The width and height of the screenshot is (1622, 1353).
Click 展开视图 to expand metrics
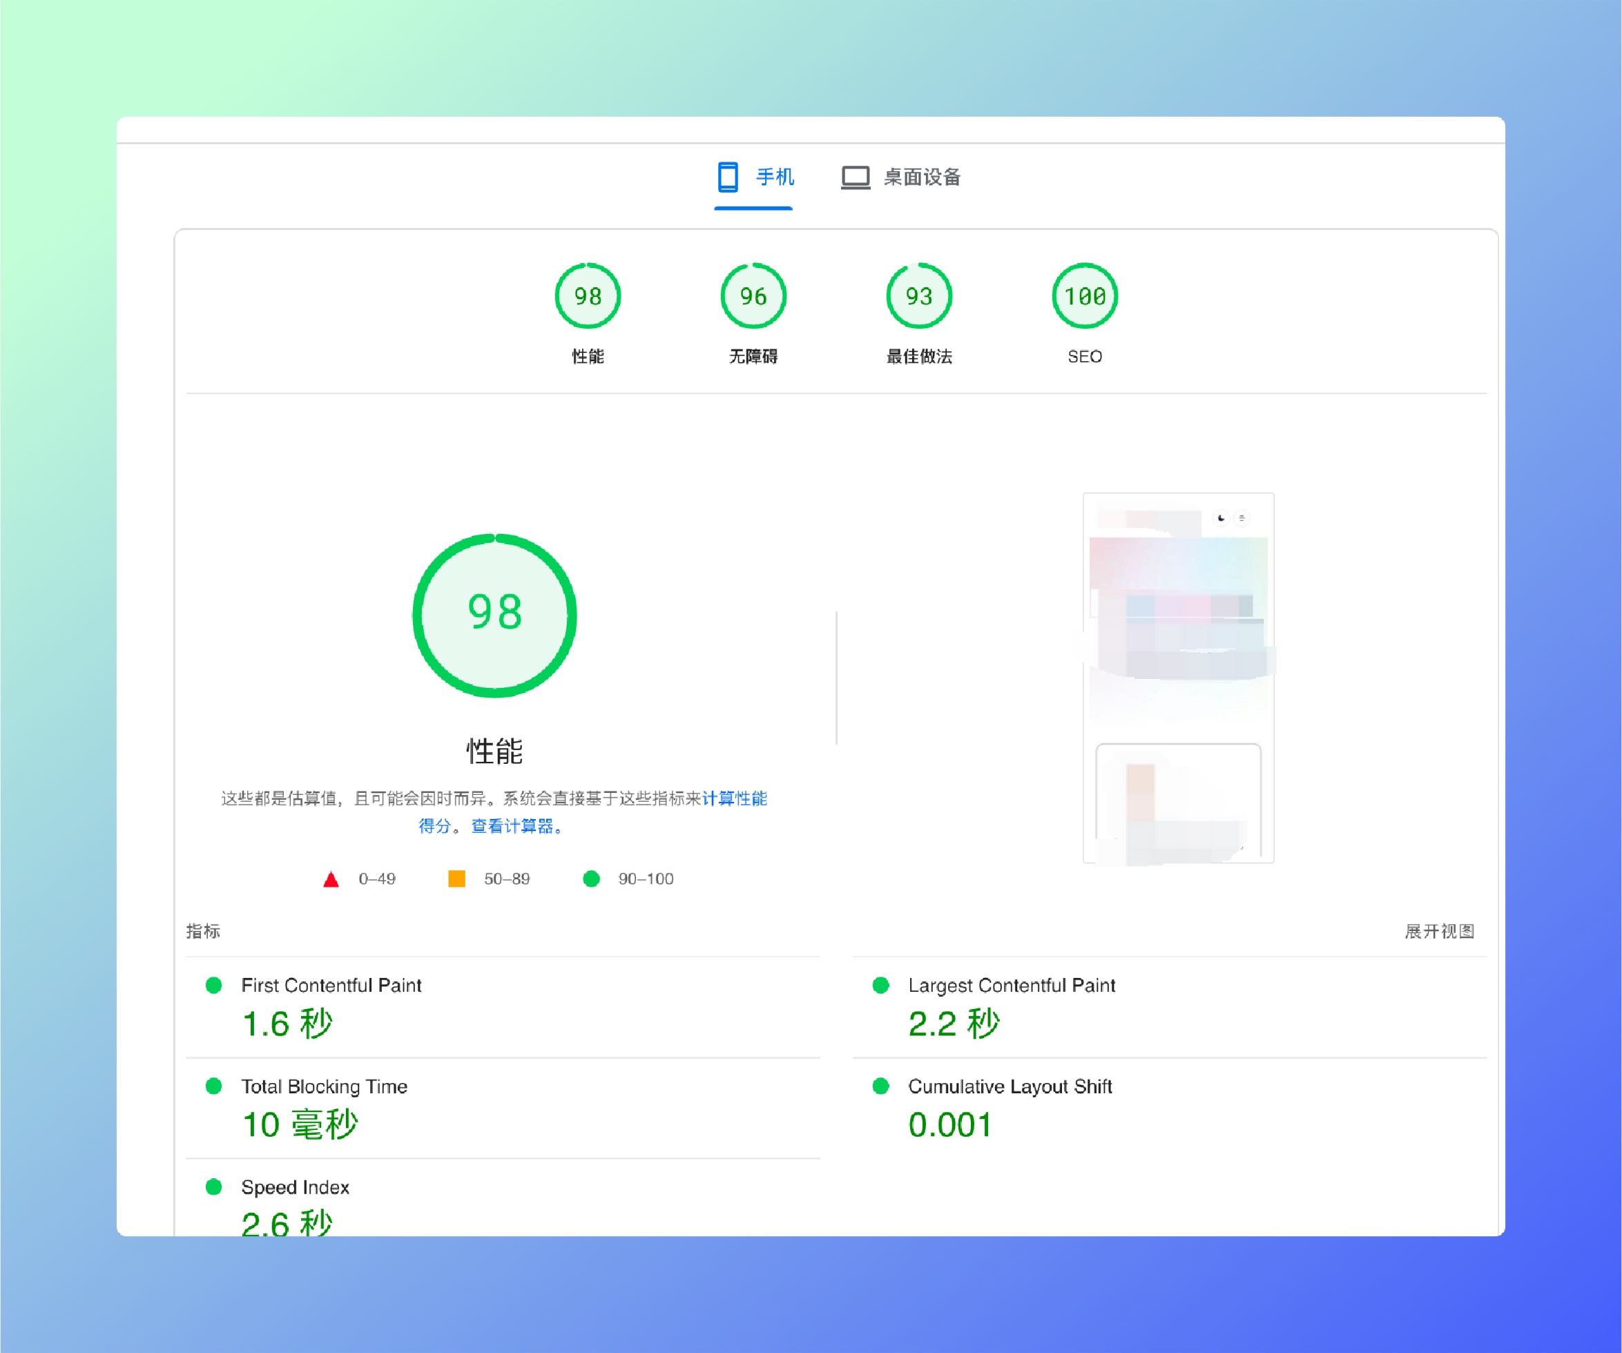click(x=1439, y=931)
